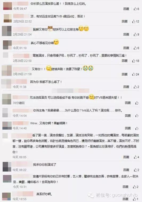Like the comment posted 今天 14:54
The height and width of the screenshot is (202, 142).
(137, 116)
